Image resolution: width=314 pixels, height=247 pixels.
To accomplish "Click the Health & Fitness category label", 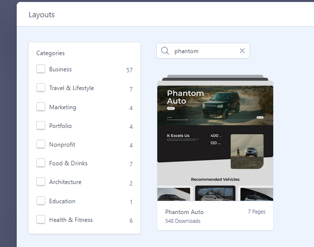I will 71,220.
